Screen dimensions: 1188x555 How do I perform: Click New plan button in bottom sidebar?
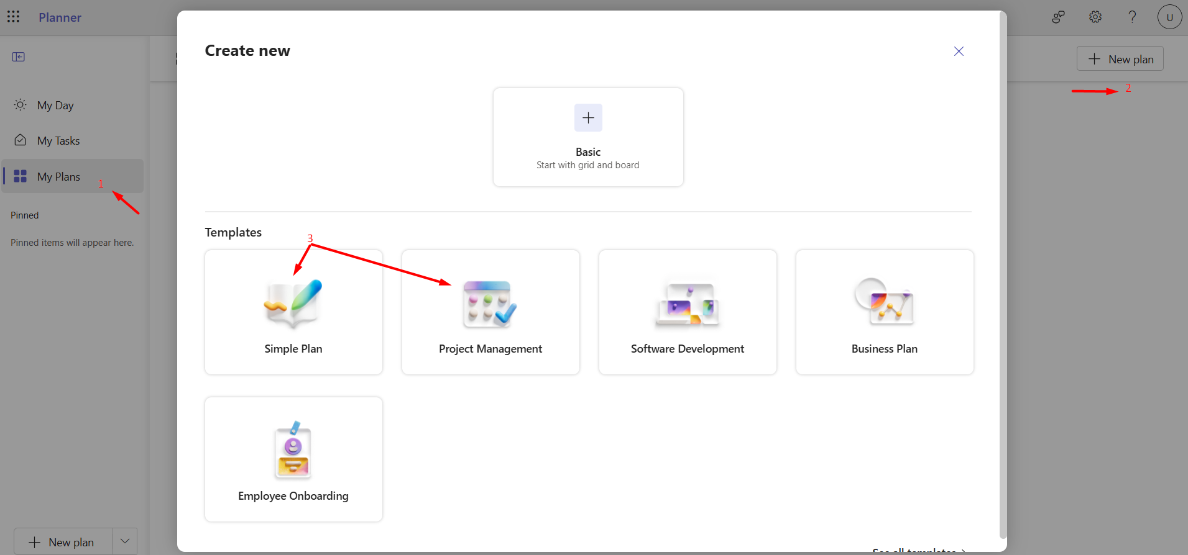pyautogui.click(x=63, y=542)
